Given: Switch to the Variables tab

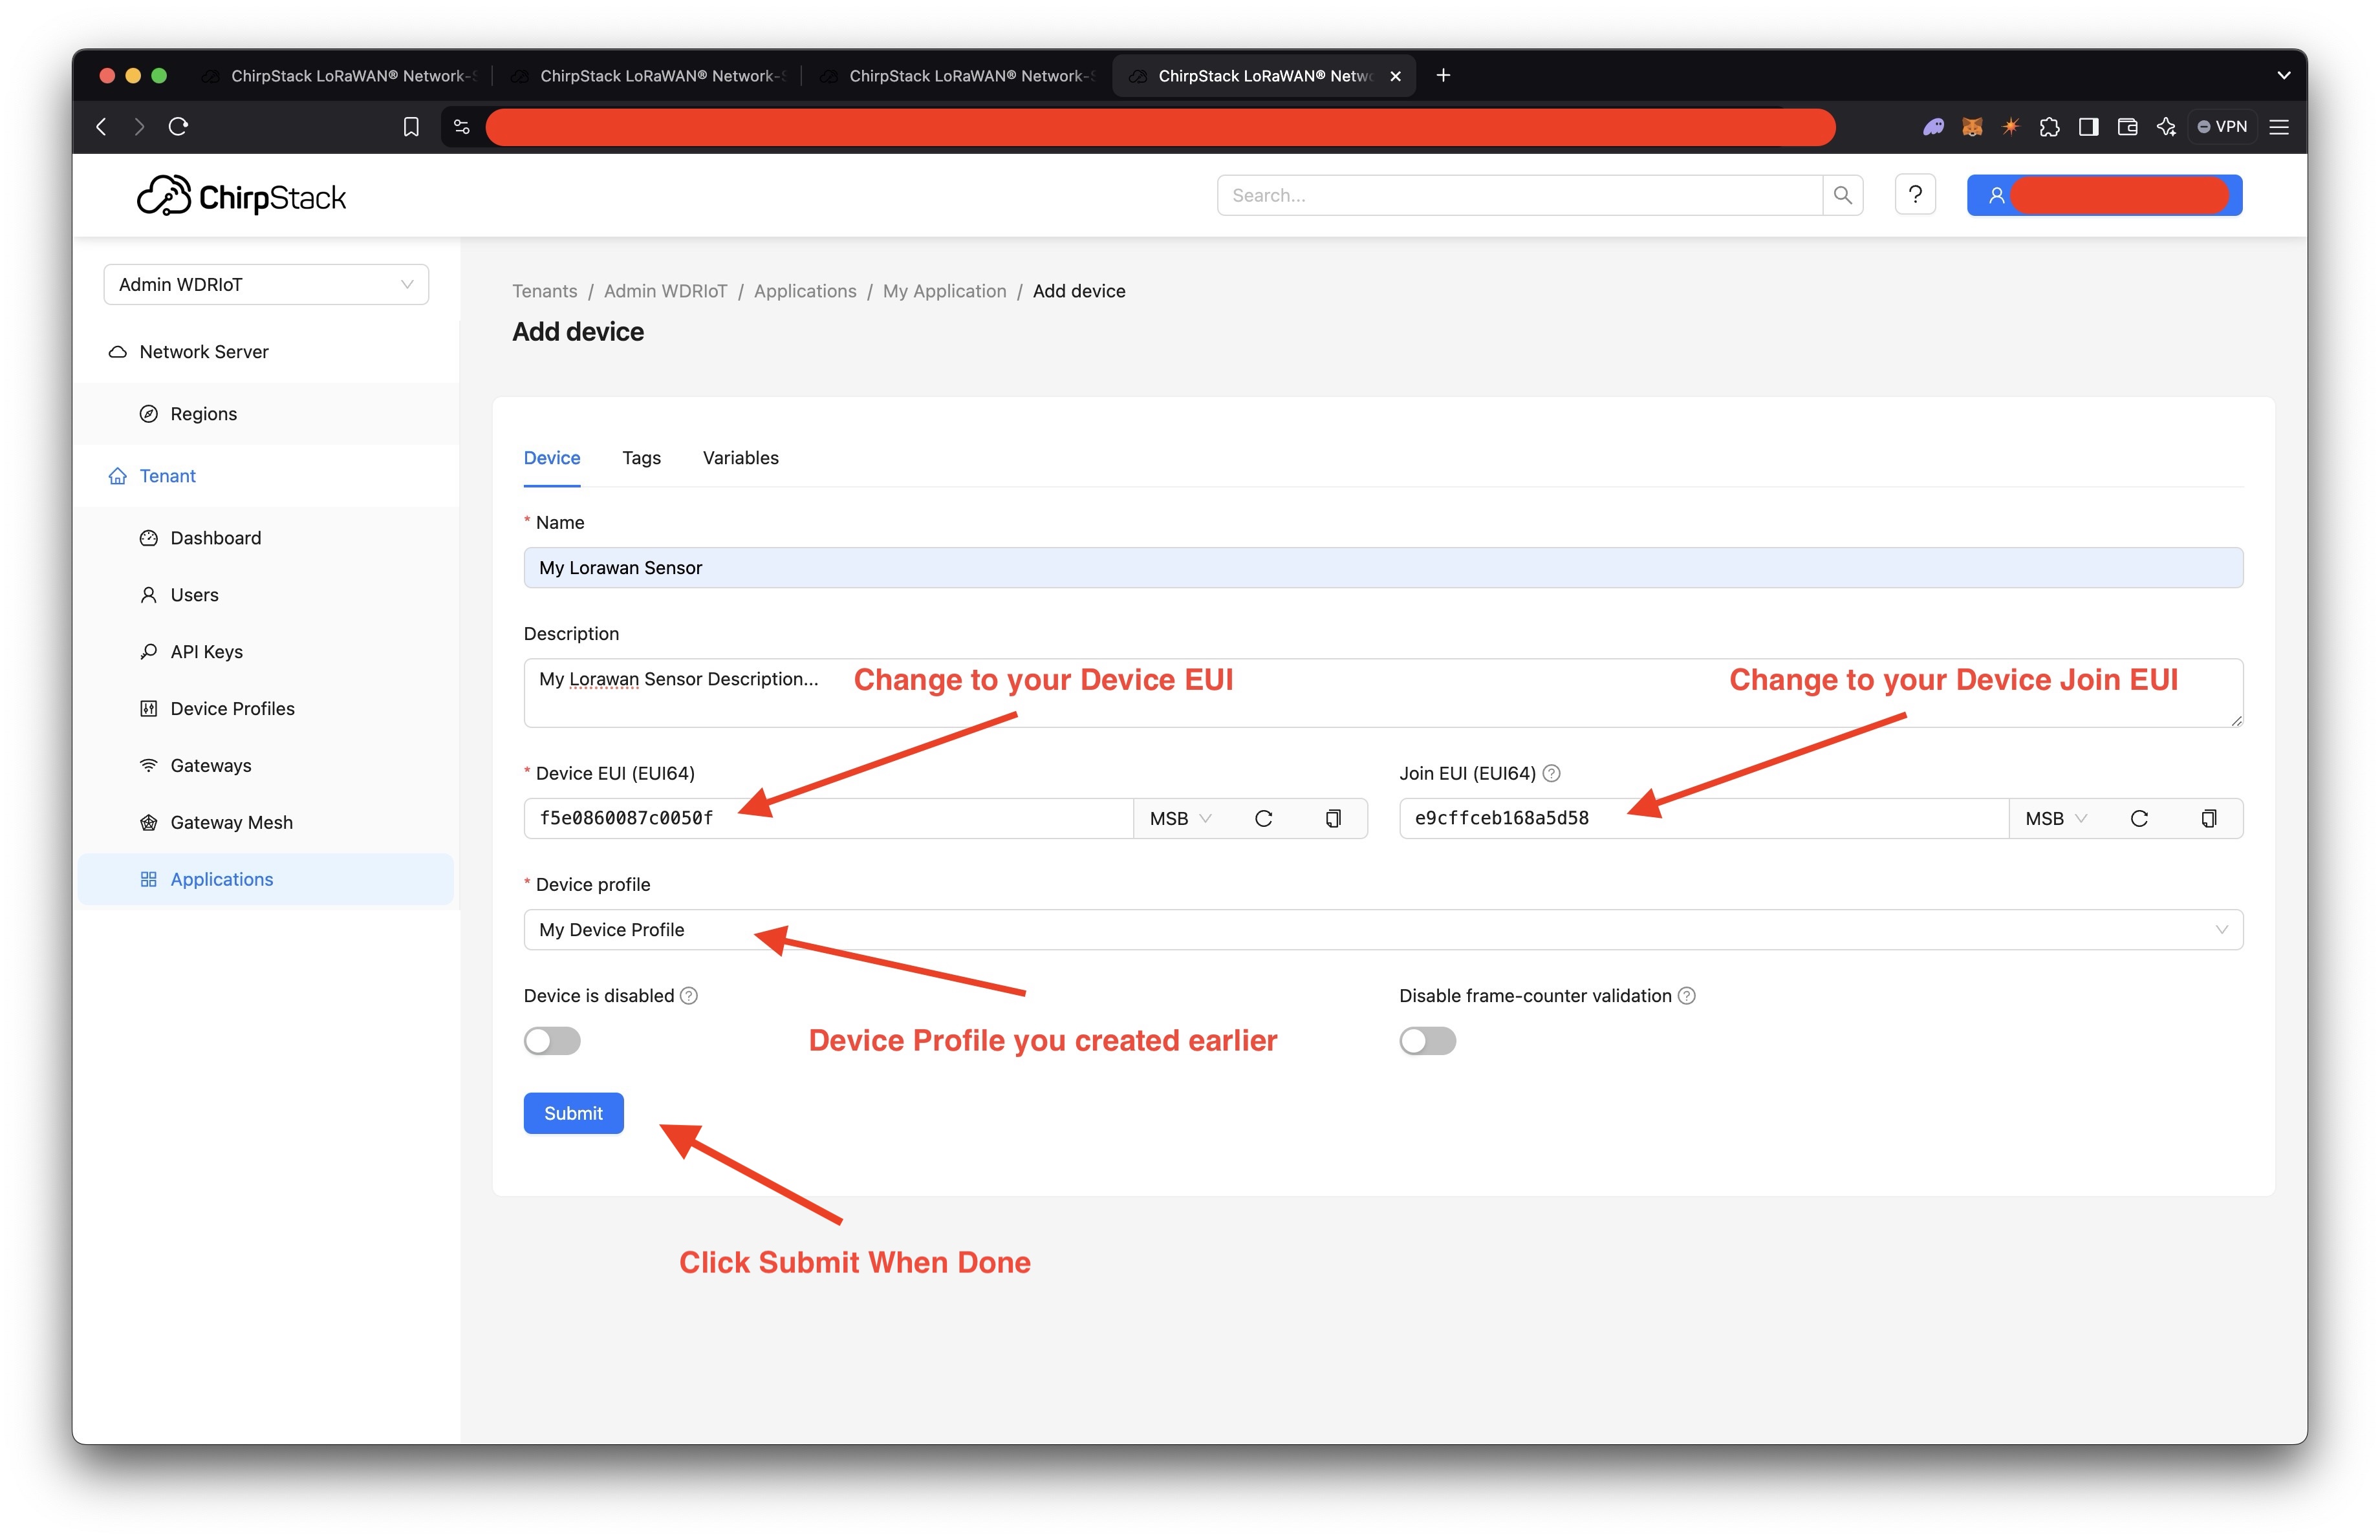Looking at the screenshot, I should (740, 458).
